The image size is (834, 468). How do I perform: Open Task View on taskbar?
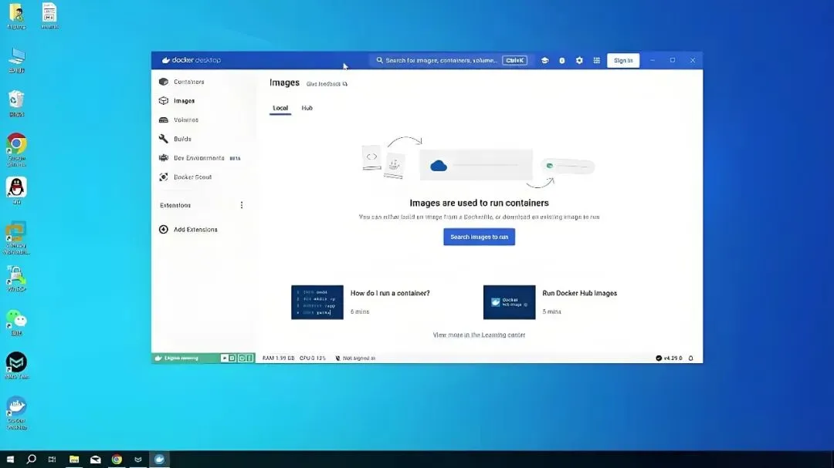[53, 459]
